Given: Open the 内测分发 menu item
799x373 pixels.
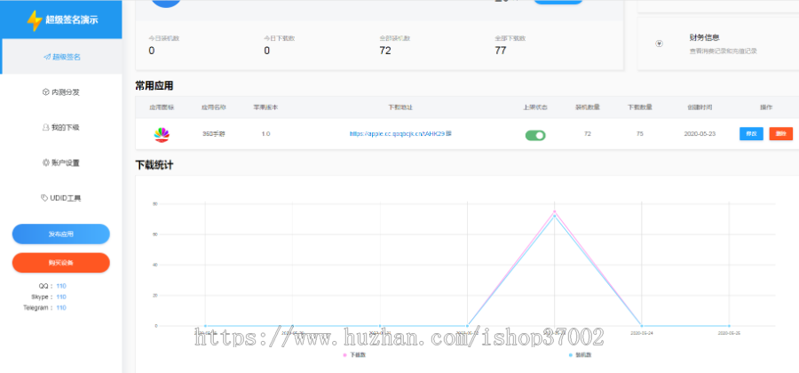Looking at the screenshot, I should [x=61, y=92].
